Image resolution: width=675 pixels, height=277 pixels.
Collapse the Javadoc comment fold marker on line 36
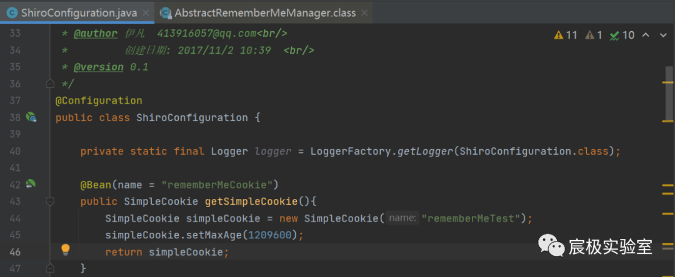point(50,84)
